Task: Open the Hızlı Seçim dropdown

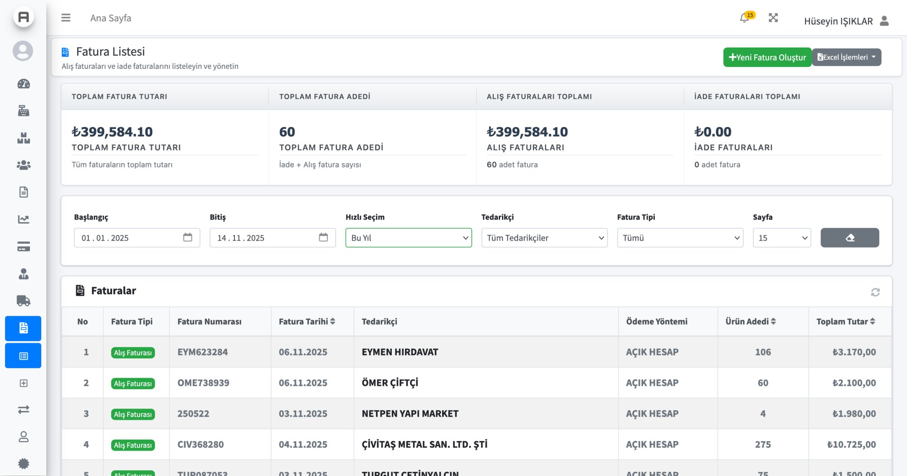Action: [408, 238]
